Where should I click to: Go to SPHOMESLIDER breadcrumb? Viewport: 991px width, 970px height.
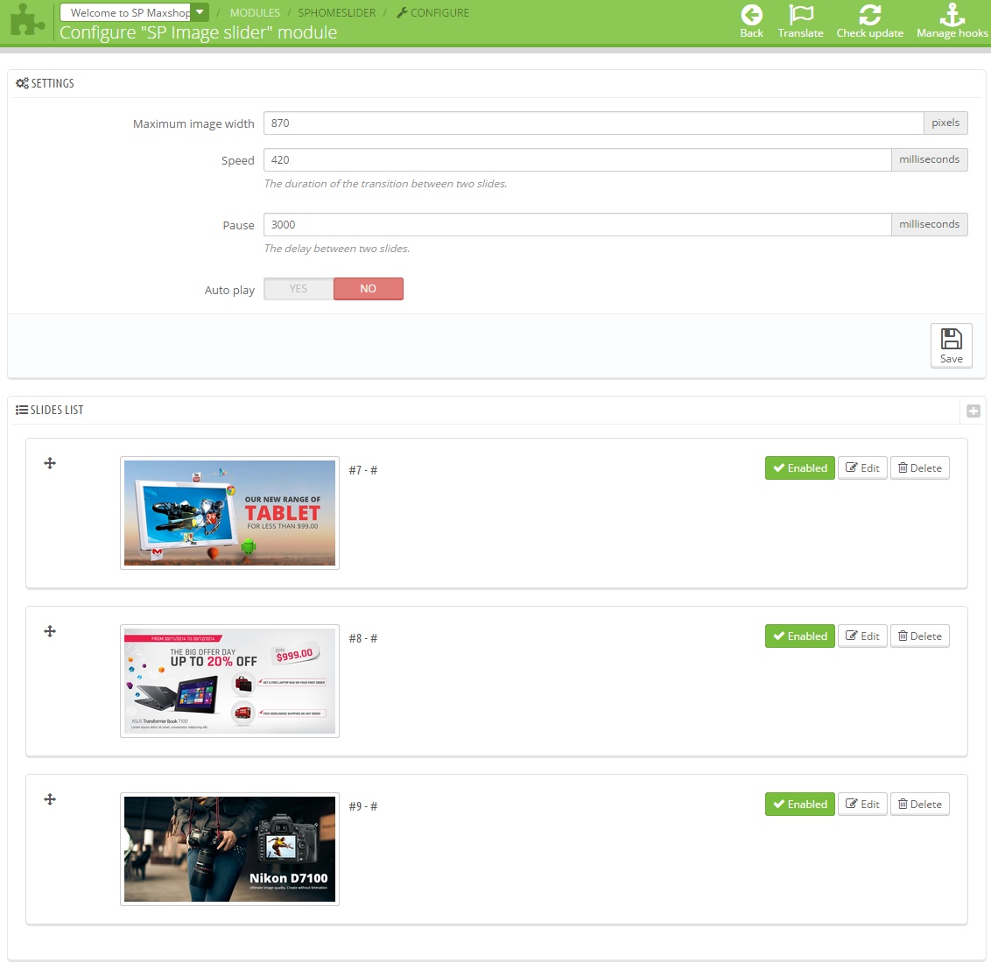[336, 12]
